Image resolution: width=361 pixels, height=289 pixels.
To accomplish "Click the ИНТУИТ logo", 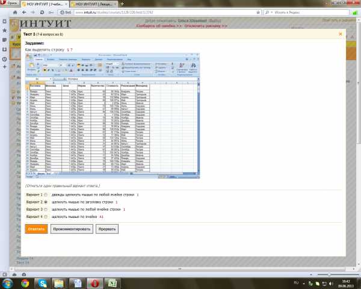I will pos(45,23).
